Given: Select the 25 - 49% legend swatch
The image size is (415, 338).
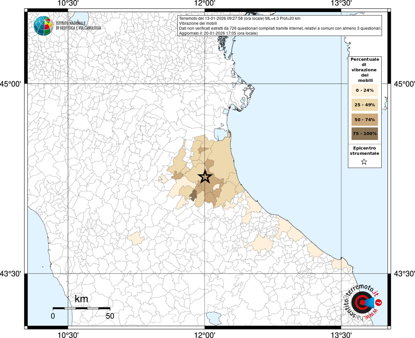Looking at the screenshot, I should point(364,105).
